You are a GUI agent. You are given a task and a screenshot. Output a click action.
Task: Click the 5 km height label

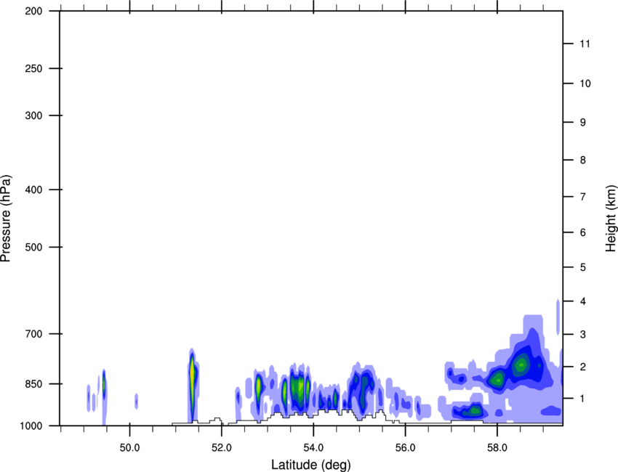(583, 267)
